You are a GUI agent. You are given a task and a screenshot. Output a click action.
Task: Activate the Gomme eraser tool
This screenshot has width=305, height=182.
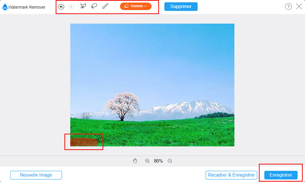(133, 6)
